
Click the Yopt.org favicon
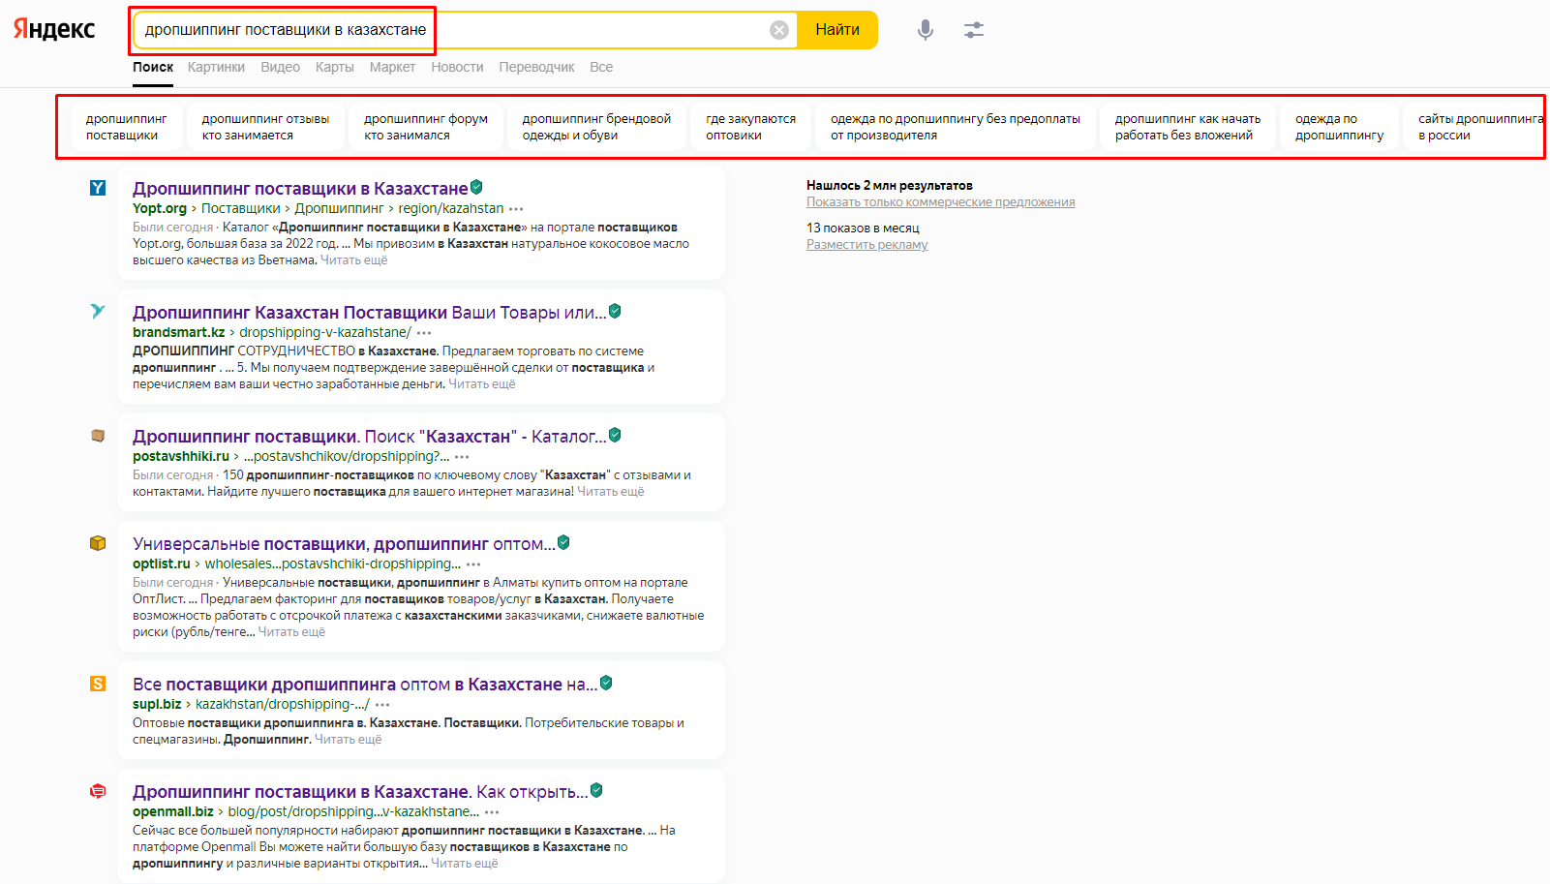(98, 188)
